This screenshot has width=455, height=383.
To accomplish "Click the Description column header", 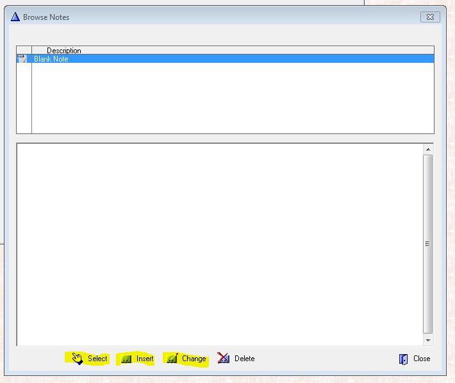I will [x=64, y=51].
